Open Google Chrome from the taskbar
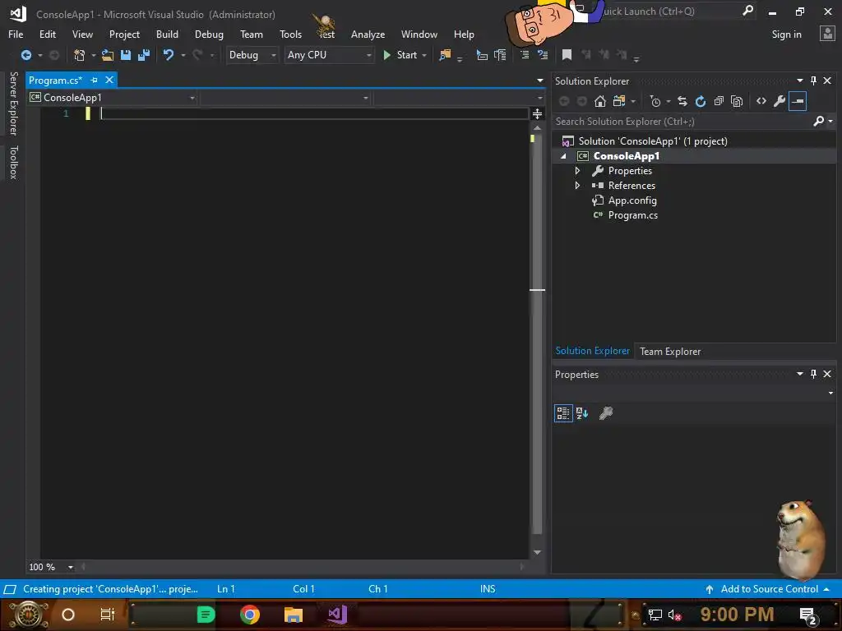The image size is (842, 631). tap(250, 615)
